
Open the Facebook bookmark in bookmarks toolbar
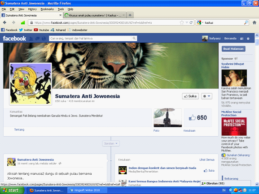tap(9, 30)
